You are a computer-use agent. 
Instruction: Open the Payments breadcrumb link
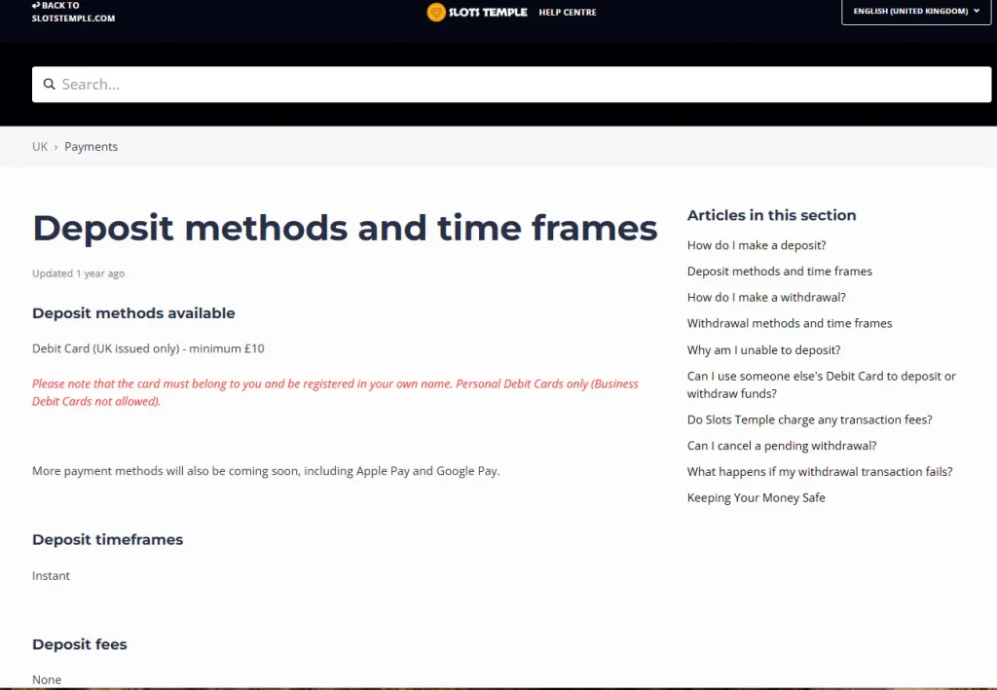coord(91,147)
